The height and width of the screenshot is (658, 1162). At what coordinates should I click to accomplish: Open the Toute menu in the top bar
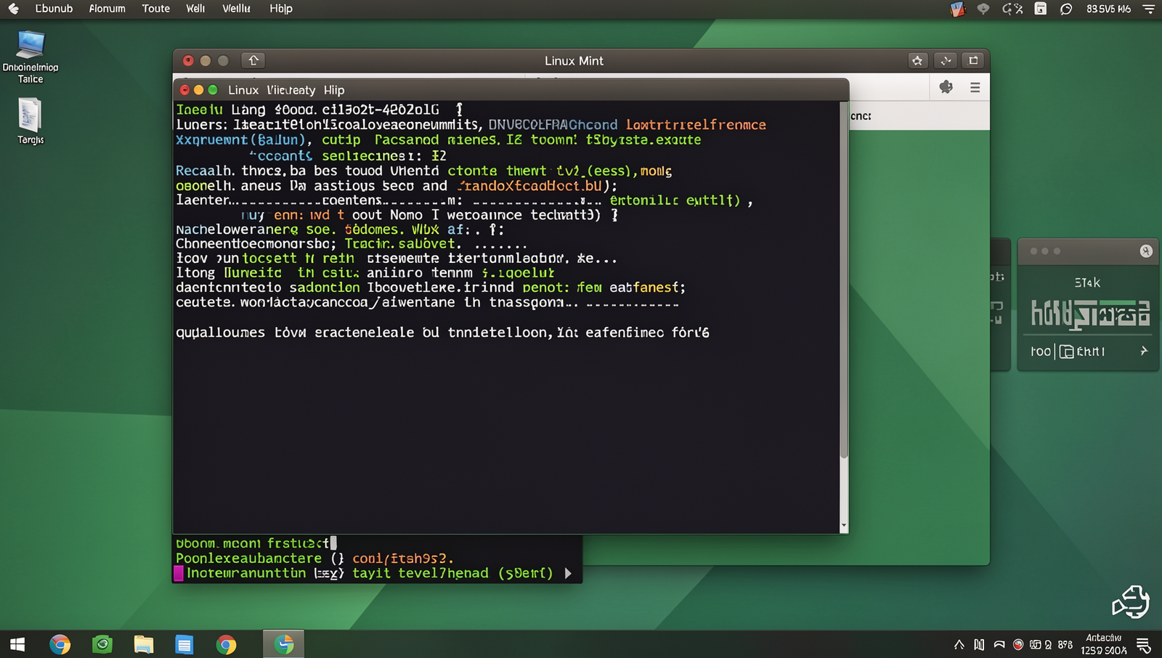point(155,9)
